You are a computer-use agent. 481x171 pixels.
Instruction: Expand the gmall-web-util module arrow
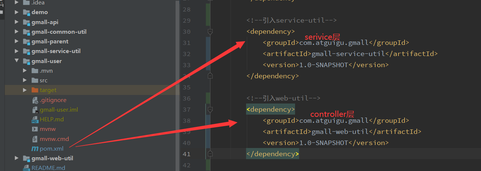point(17,158)
